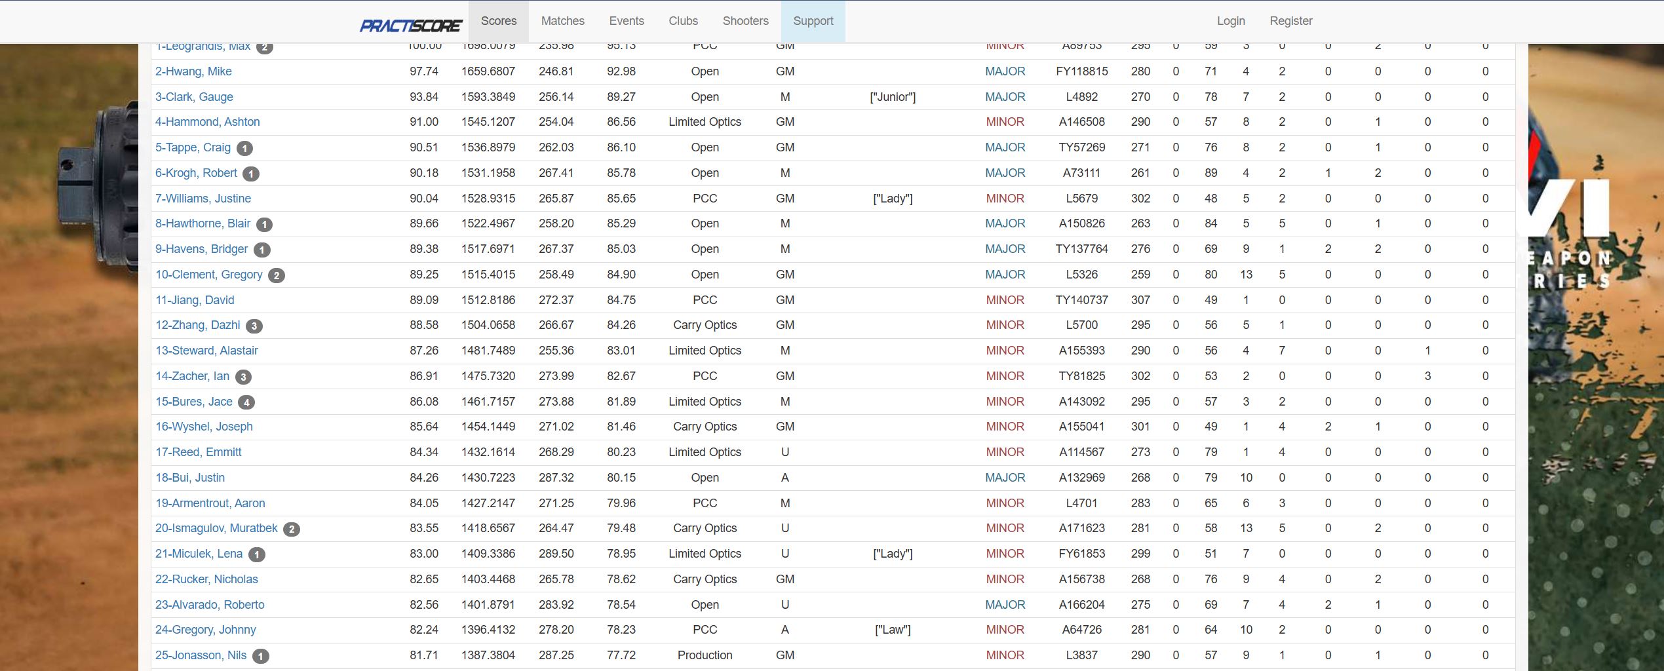This screenshot has width=1664, height=671.
Task: Click the Register link
Action: [1291, 21]
